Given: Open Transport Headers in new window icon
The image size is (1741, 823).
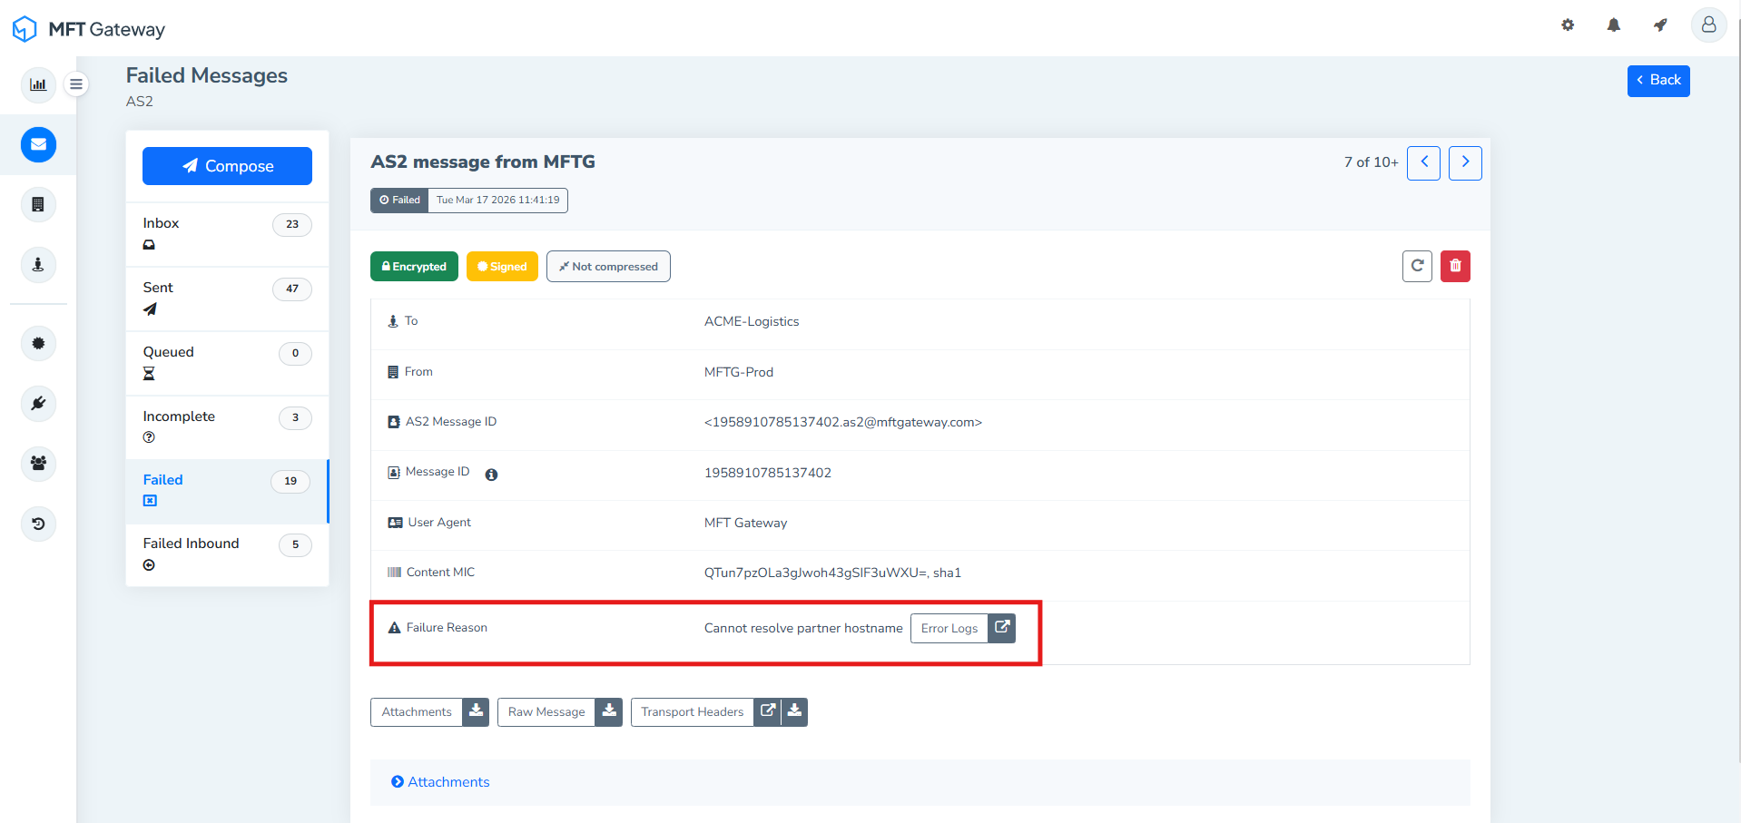Looking at the screenshot, I should tap(768, 711).
